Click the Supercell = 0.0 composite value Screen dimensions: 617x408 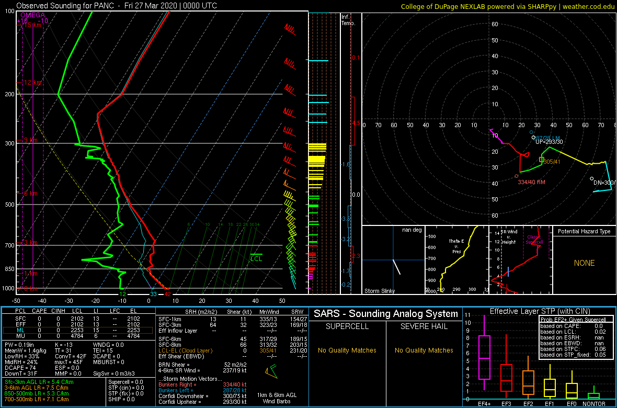click(x=127, y=382)
